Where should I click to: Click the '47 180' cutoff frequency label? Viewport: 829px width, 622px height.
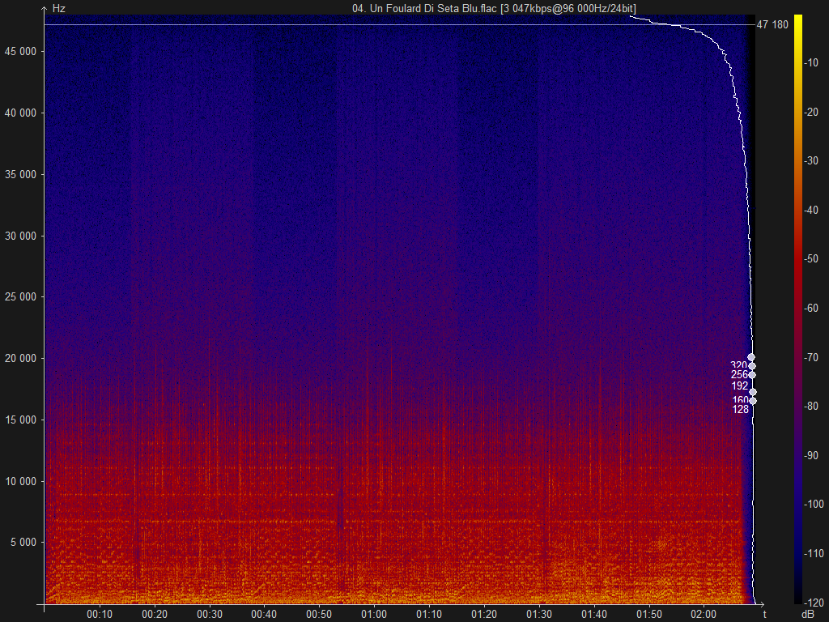coord(772,24)
